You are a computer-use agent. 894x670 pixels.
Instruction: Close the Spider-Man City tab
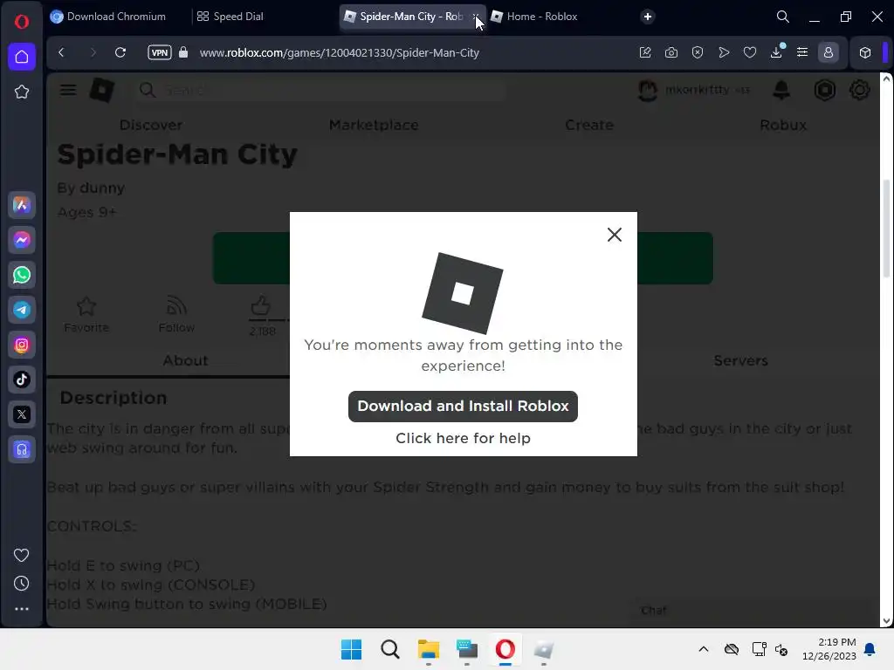click(476, 17)
